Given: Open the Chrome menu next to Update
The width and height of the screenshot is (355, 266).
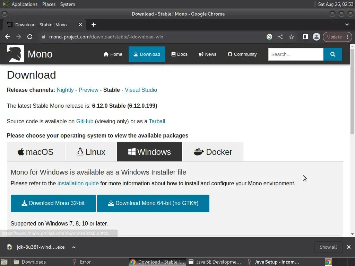Looking at the screenshot, I should 347,37.
